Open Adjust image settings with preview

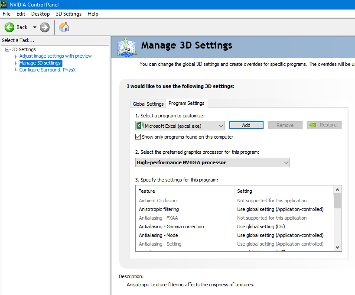point(55,56)
